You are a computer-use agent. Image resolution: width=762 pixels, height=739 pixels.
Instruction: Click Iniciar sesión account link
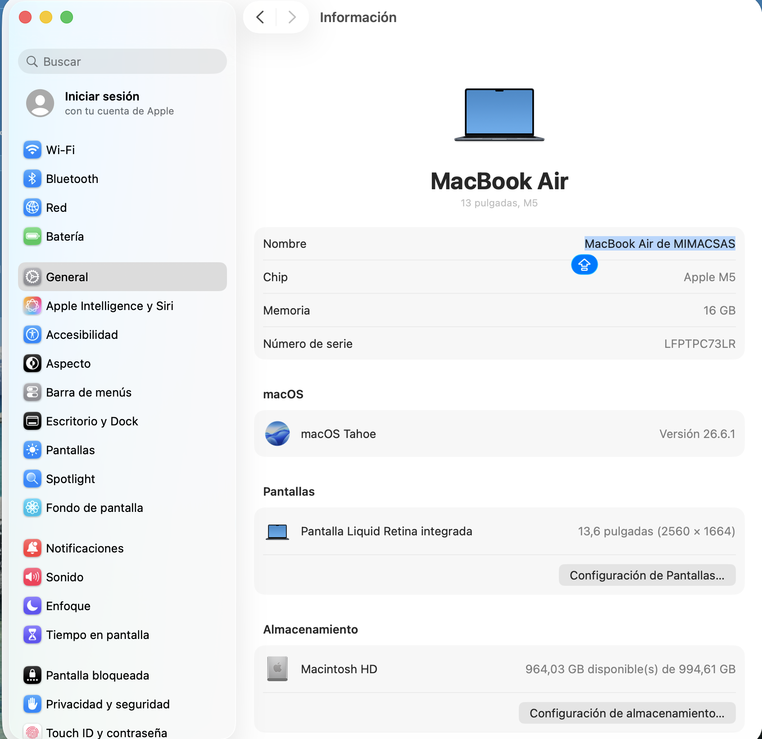click(119, 103)
